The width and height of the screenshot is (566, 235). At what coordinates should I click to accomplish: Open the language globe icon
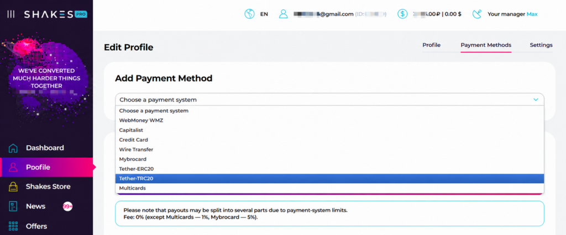coord(249,14)
